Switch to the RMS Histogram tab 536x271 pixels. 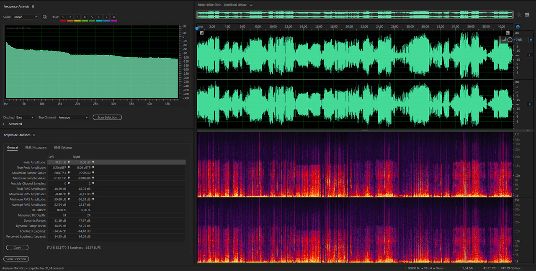[36, 148]
